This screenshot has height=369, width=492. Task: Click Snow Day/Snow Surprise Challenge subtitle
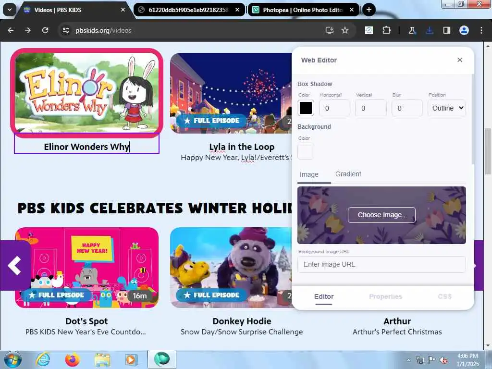[x=242, y=332]
